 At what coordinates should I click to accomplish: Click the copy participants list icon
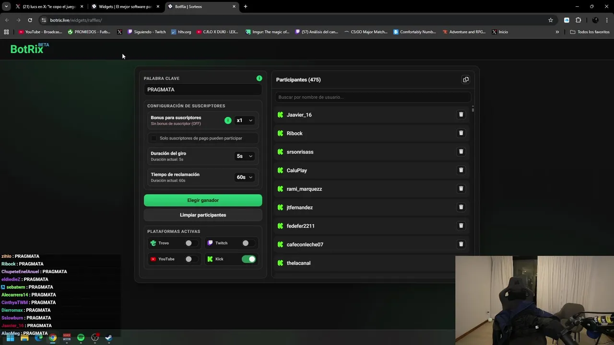465,80
